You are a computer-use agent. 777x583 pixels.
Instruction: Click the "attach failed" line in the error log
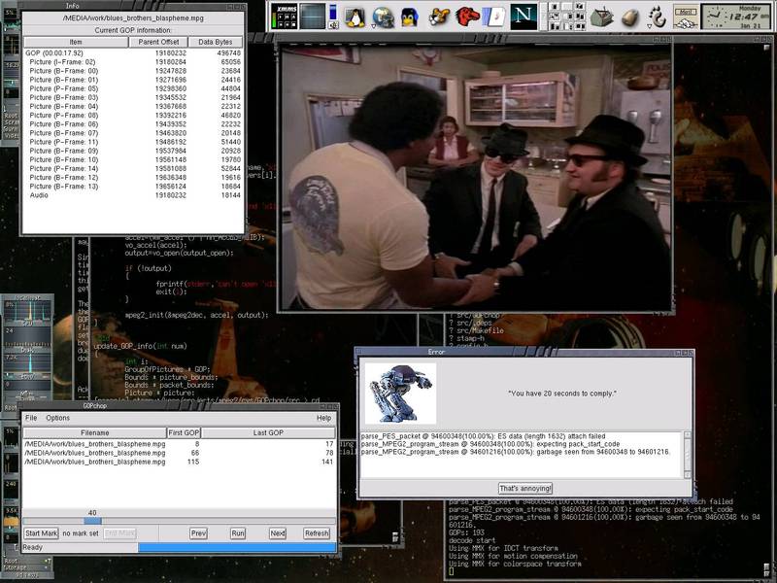pyautogui.click(x=483, y=436)
